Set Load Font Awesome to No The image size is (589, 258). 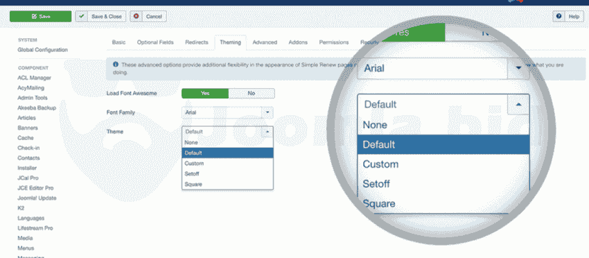[x=252, y=93]
